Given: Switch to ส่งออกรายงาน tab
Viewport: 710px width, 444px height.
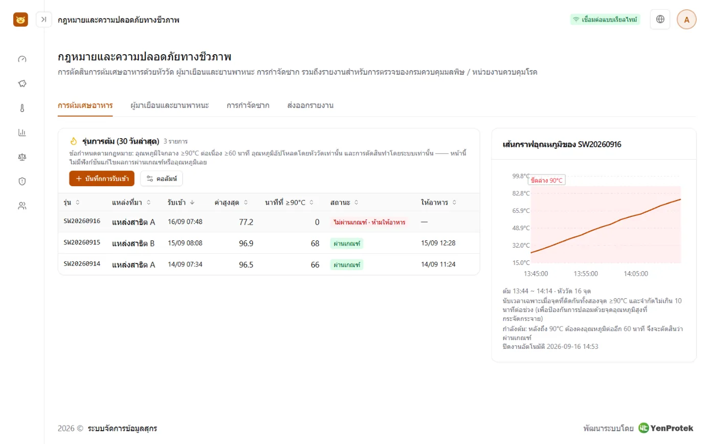Looking at the screenshot, I should [310, 105].
